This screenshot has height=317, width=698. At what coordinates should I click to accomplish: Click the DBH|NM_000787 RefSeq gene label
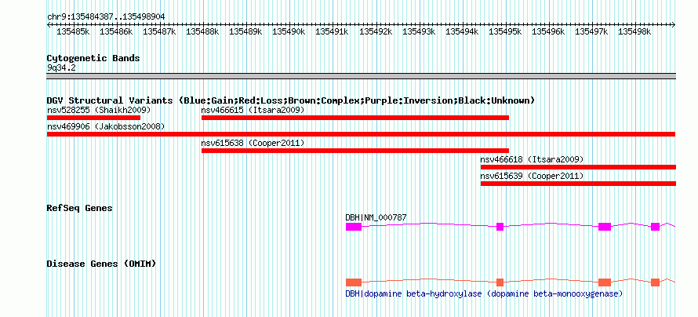376,217
